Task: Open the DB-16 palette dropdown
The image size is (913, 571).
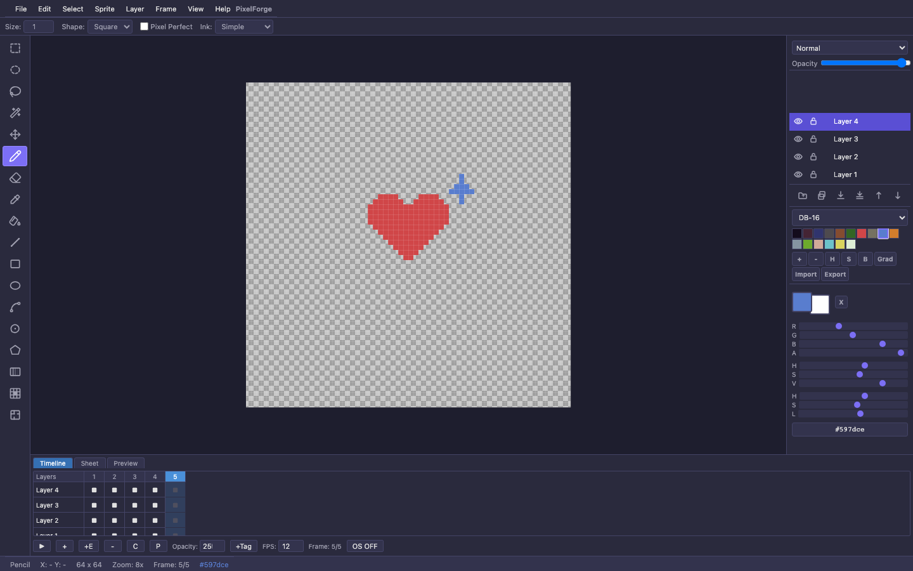Action: (x=850, y=218)
